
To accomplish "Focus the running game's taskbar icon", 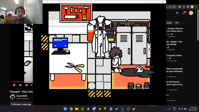I will click(122, 109).
